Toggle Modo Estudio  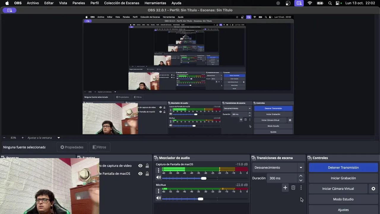(x=343, y=199)
